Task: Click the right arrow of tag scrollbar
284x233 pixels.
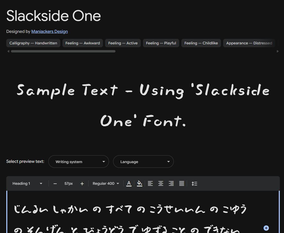Action: (x=278, y=51)
